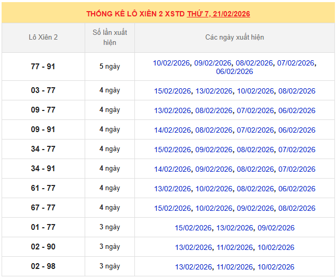Select 10/02/2026 link in the 02 - 98 row
Screen dimensions: 336x279
pos(276,267)
